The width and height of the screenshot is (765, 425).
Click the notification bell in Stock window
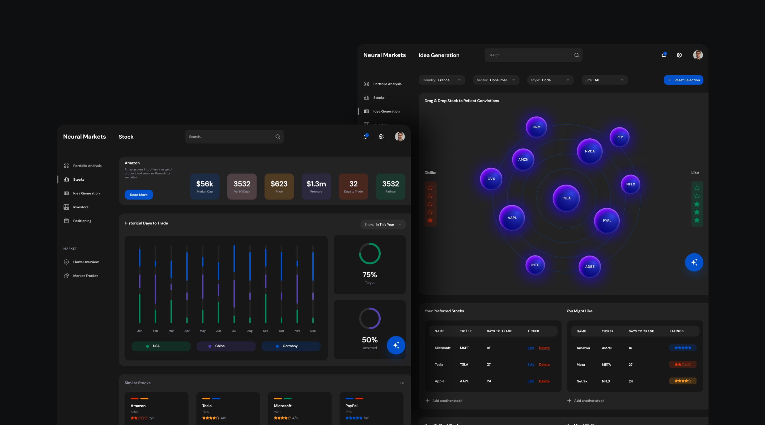tap(365, 137)
